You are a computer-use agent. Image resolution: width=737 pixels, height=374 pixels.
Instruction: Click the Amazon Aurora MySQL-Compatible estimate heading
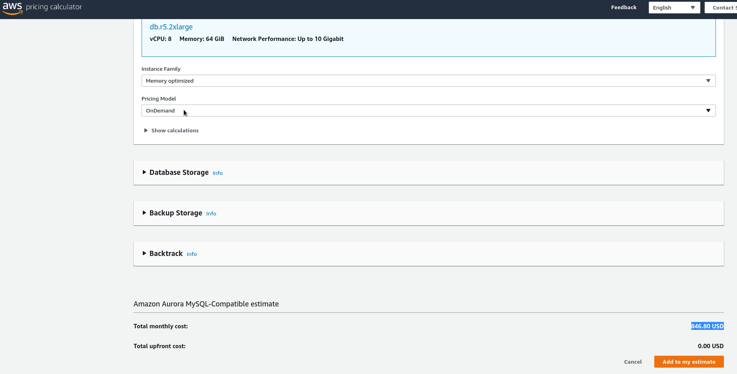206,304
